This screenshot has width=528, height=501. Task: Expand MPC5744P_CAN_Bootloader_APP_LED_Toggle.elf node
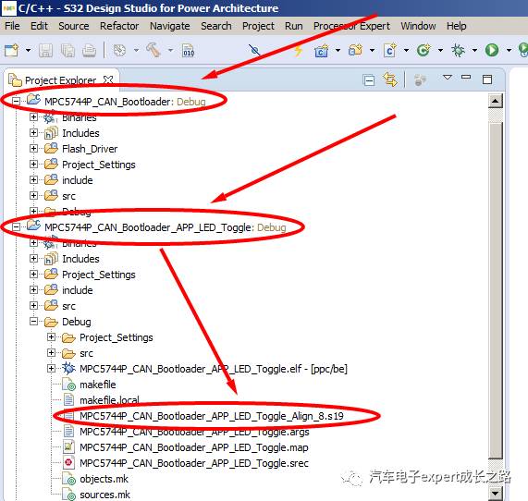coord(51,368)
